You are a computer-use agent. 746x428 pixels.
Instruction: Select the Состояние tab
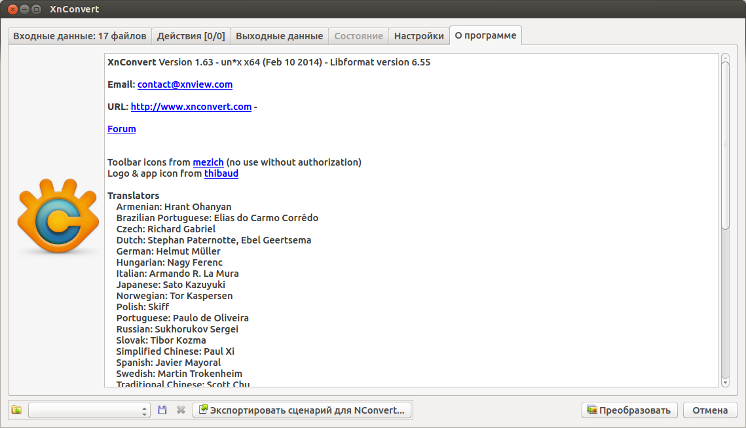359,36
